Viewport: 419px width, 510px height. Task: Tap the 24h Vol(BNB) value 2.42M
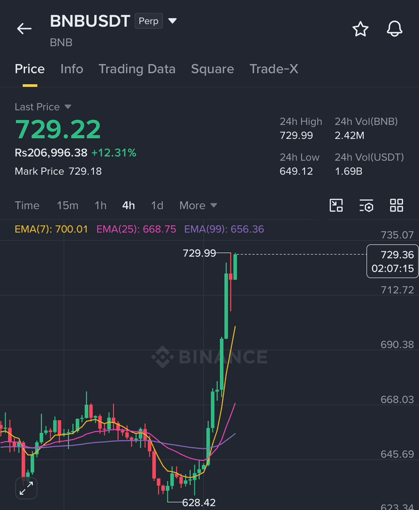350,135
